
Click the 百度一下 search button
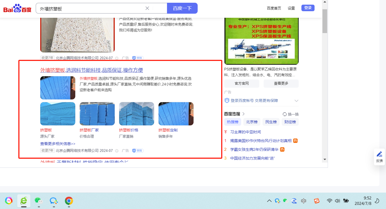point(182,8)
